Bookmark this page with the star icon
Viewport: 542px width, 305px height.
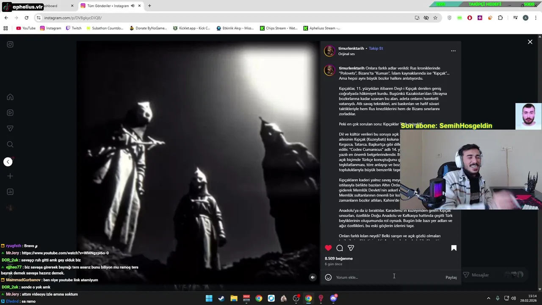coord(435,18)
